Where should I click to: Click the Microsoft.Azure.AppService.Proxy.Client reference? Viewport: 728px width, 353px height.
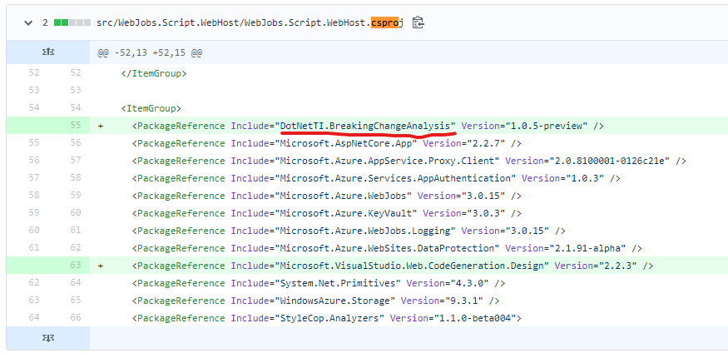click(x=387, y=162)
